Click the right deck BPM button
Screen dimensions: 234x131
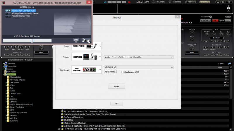tap(228, 17)
